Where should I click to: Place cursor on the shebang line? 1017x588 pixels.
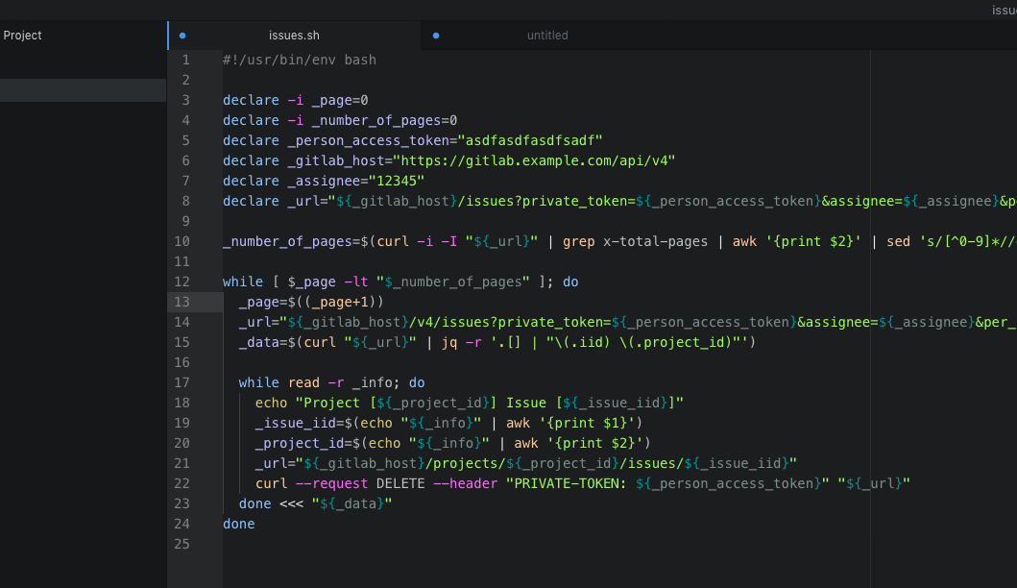300,59
